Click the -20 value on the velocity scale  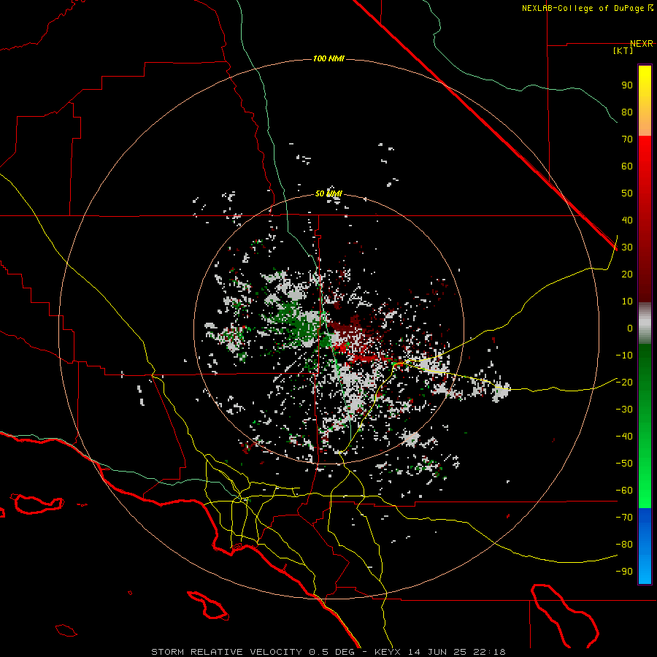click(x=624, y=383)
